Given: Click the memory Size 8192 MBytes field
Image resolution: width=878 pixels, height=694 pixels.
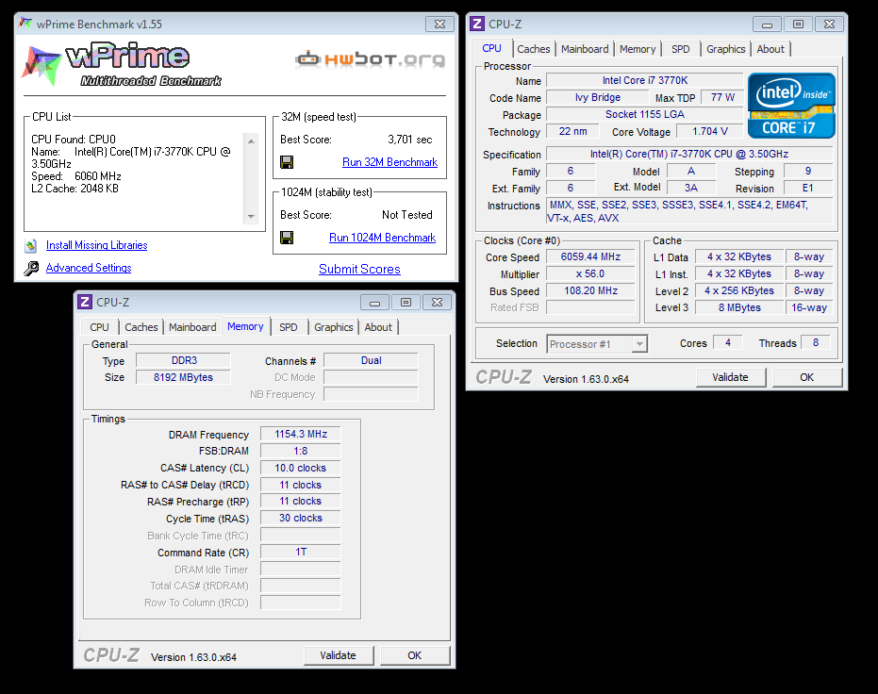Looking at the screenshot, I should coord(183,378).
